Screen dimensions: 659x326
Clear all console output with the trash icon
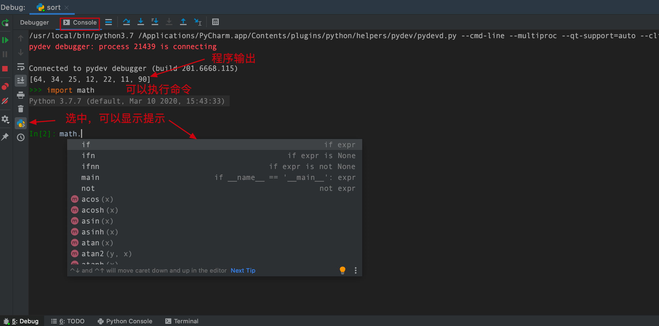[21, 109]
